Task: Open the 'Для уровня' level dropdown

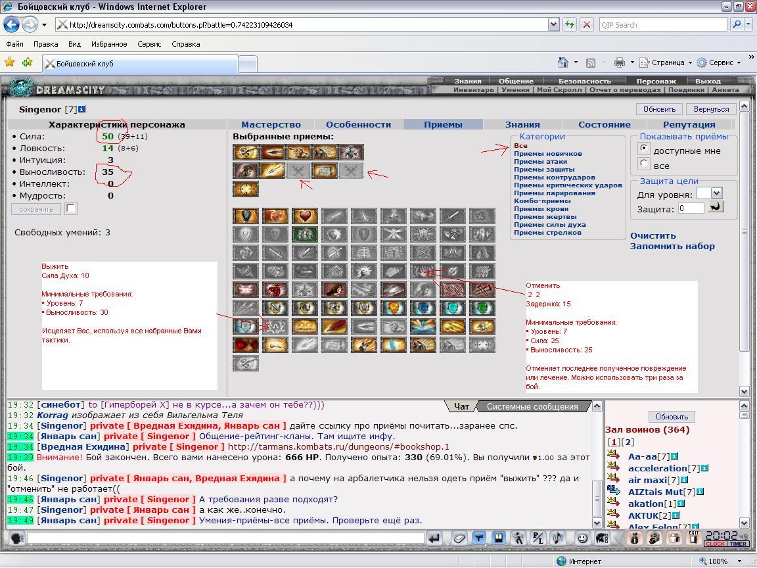Action: click(709, 193)
